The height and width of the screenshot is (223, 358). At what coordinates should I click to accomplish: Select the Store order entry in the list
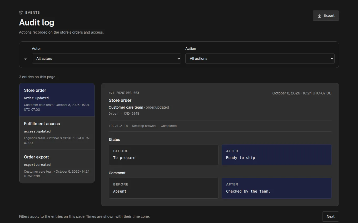click(x=57, y=100)
